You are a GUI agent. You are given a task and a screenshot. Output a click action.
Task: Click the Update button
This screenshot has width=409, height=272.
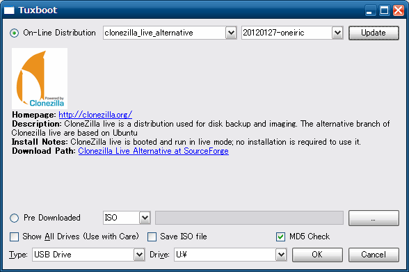coord(374,33)
